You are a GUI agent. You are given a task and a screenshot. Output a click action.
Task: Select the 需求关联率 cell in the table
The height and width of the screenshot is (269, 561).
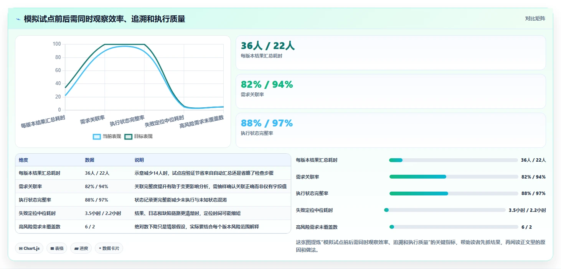coord(30,187)
